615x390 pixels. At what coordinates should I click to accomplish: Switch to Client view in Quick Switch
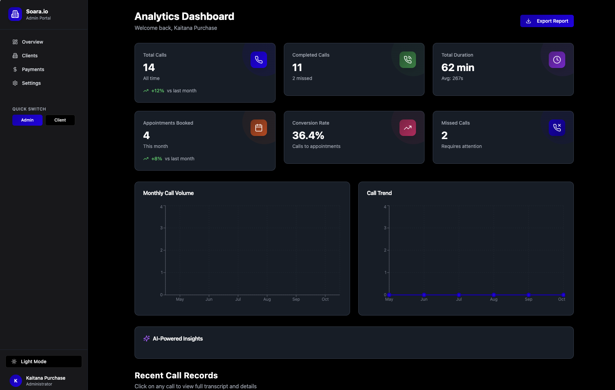60,120
